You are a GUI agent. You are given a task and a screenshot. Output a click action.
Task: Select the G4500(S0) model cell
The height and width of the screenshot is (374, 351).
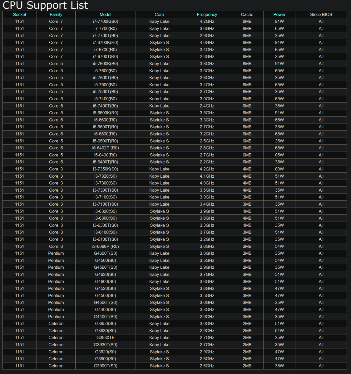tap(106, 295)
